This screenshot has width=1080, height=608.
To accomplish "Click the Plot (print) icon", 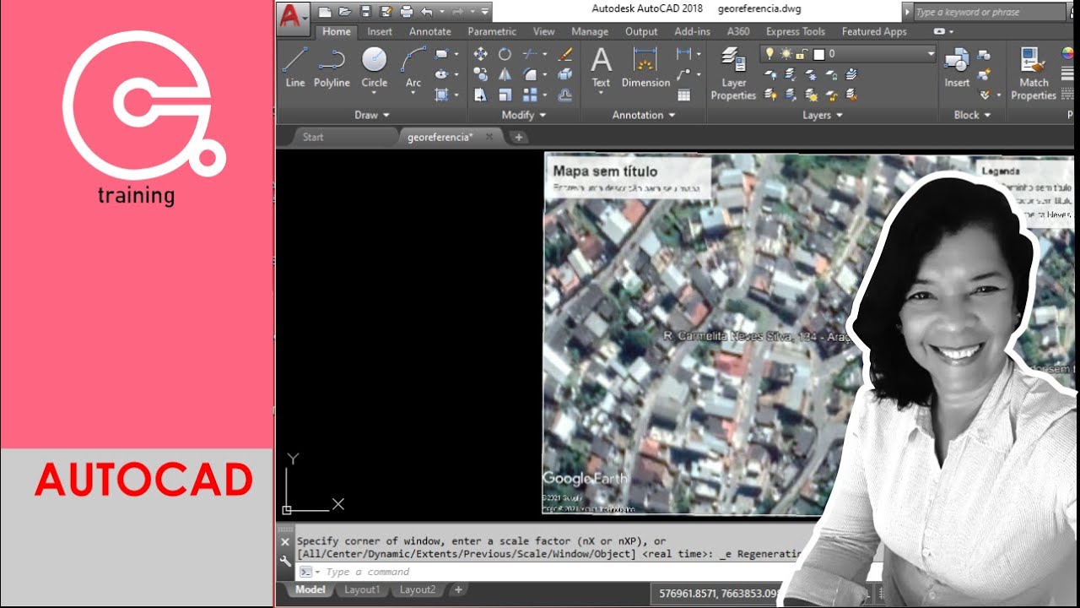I will [x=406, y=11].
